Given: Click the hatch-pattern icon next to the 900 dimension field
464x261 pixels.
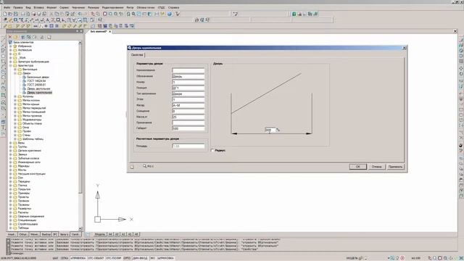Looking at the screenshot, I should [278, 130].
